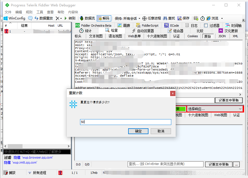Click the screenshot camera icon in toolbar

click(195, 18)
